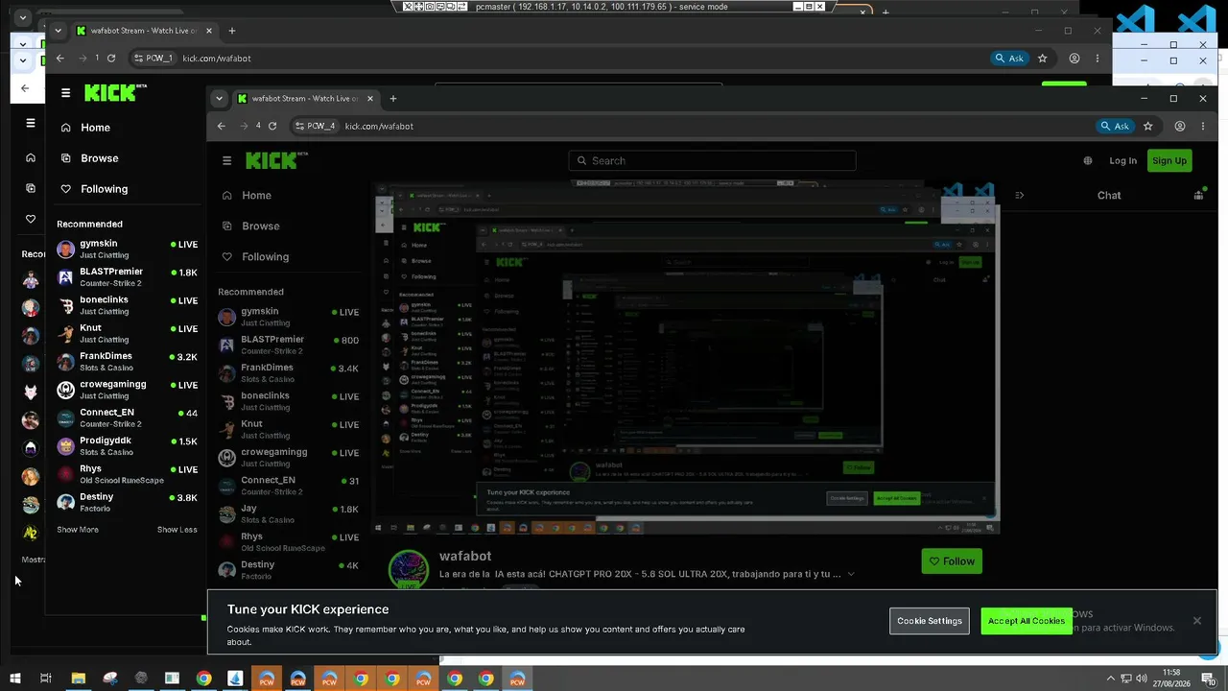The image size is (1228, 691).
Task: Click the green Sign Up button
Action: [x=1169, y=160]
